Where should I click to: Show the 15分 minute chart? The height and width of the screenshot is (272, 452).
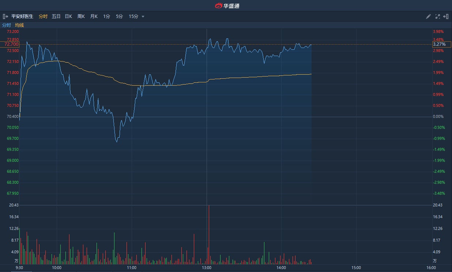(133, 16)
